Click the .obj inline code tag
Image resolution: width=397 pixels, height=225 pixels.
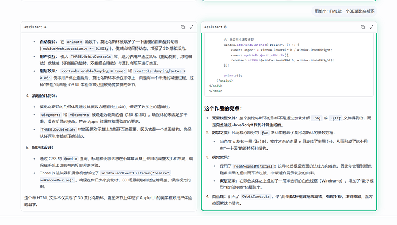[x=316, y=118]
